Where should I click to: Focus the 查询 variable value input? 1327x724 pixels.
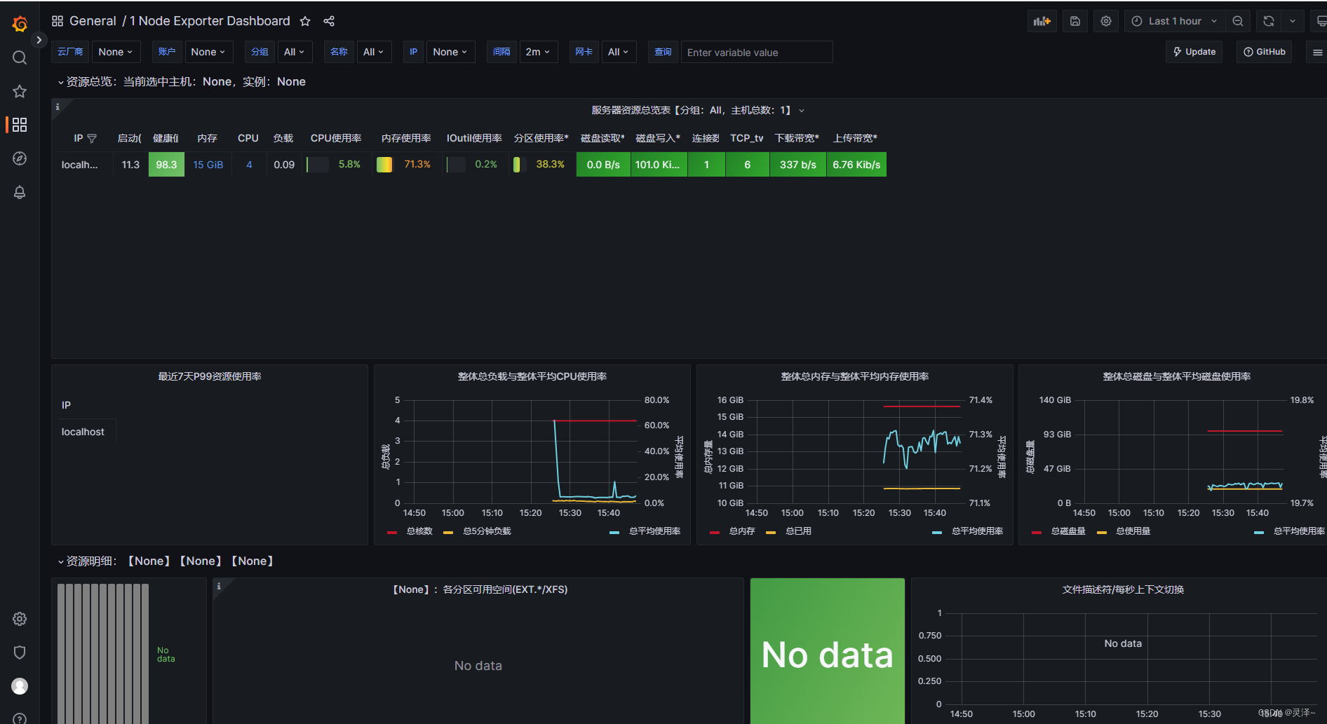(x=757, y=52)
